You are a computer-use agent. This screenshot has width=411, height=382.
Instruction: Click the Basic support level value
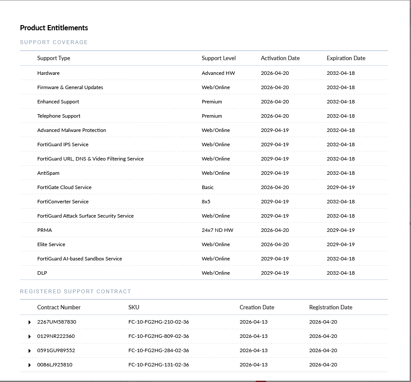207,187
